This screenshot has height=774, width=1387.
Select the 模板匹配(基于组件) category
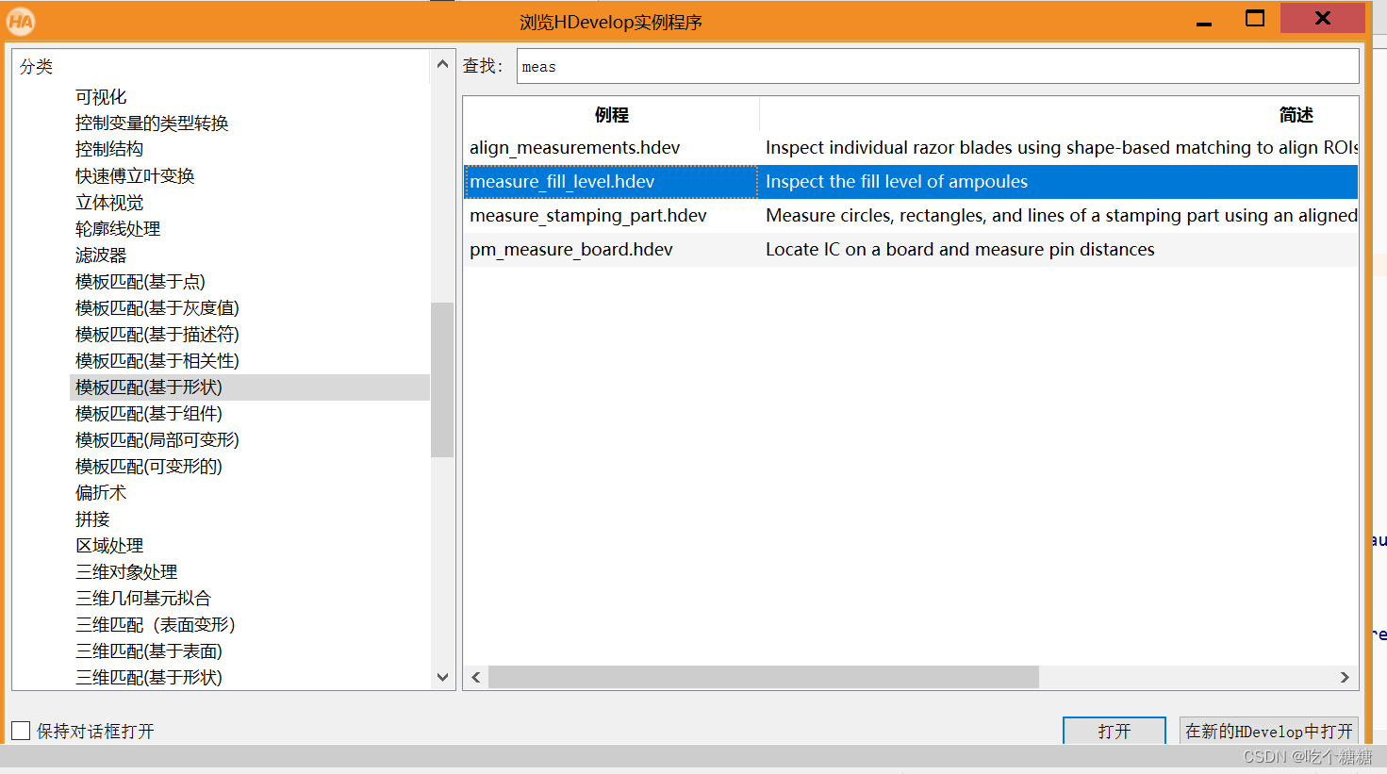coord(148,413)
